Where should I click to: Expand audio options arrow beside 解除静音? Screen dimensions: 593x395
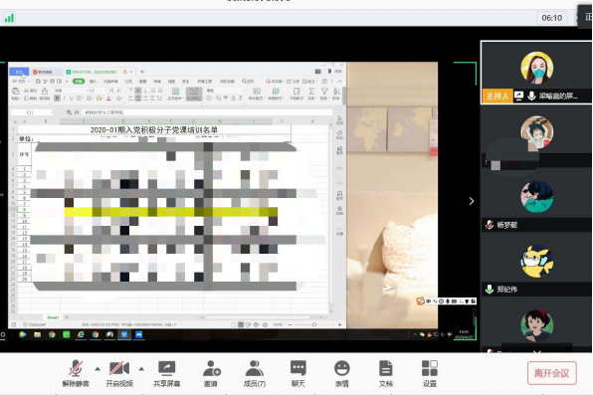98,368
